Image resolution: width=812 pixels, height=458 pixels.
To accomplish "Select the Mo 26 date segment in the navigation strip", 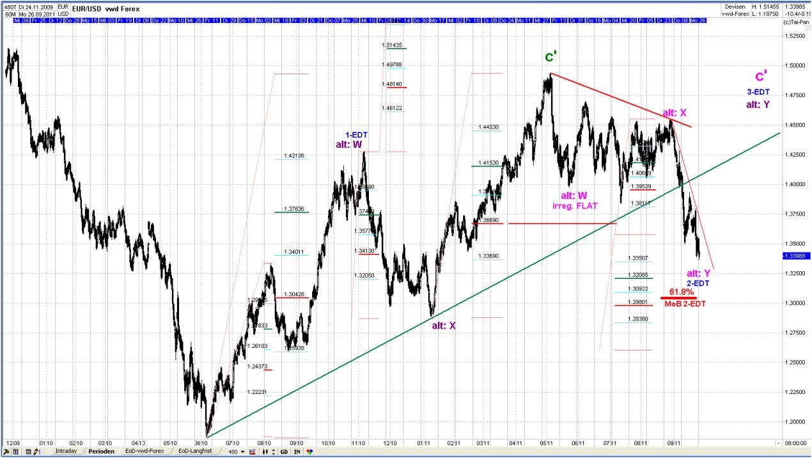I will [698, 20].
